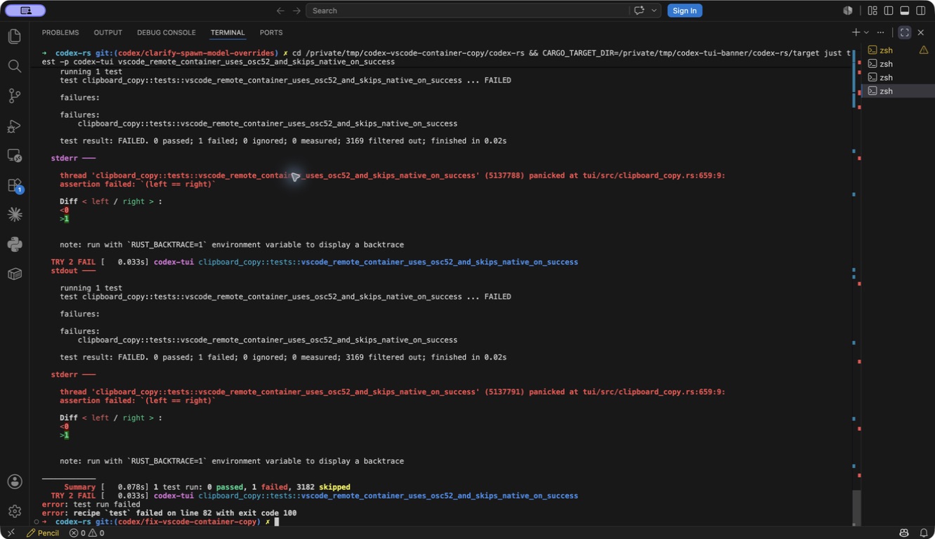Select the second zsh terminal
935x539 pixels.
[898, 64]
